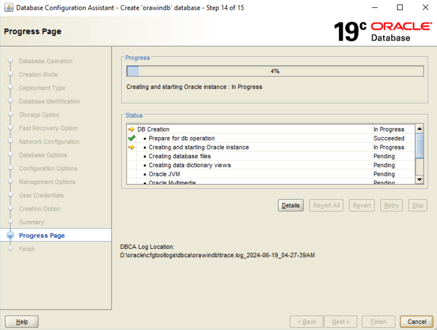Click the Skip button
437x330 pixels.
point(417,205)
